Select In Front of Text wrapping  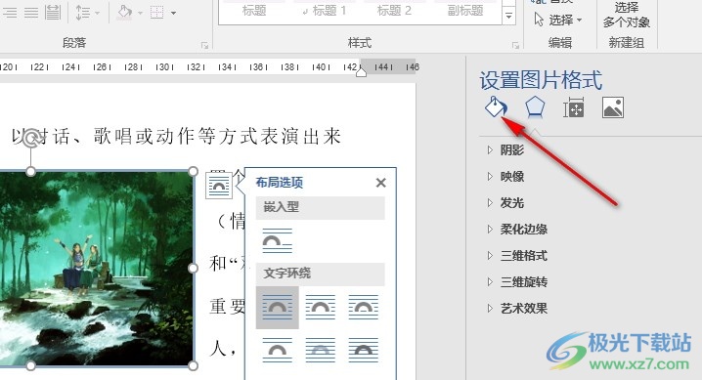(x=363, y=350)
